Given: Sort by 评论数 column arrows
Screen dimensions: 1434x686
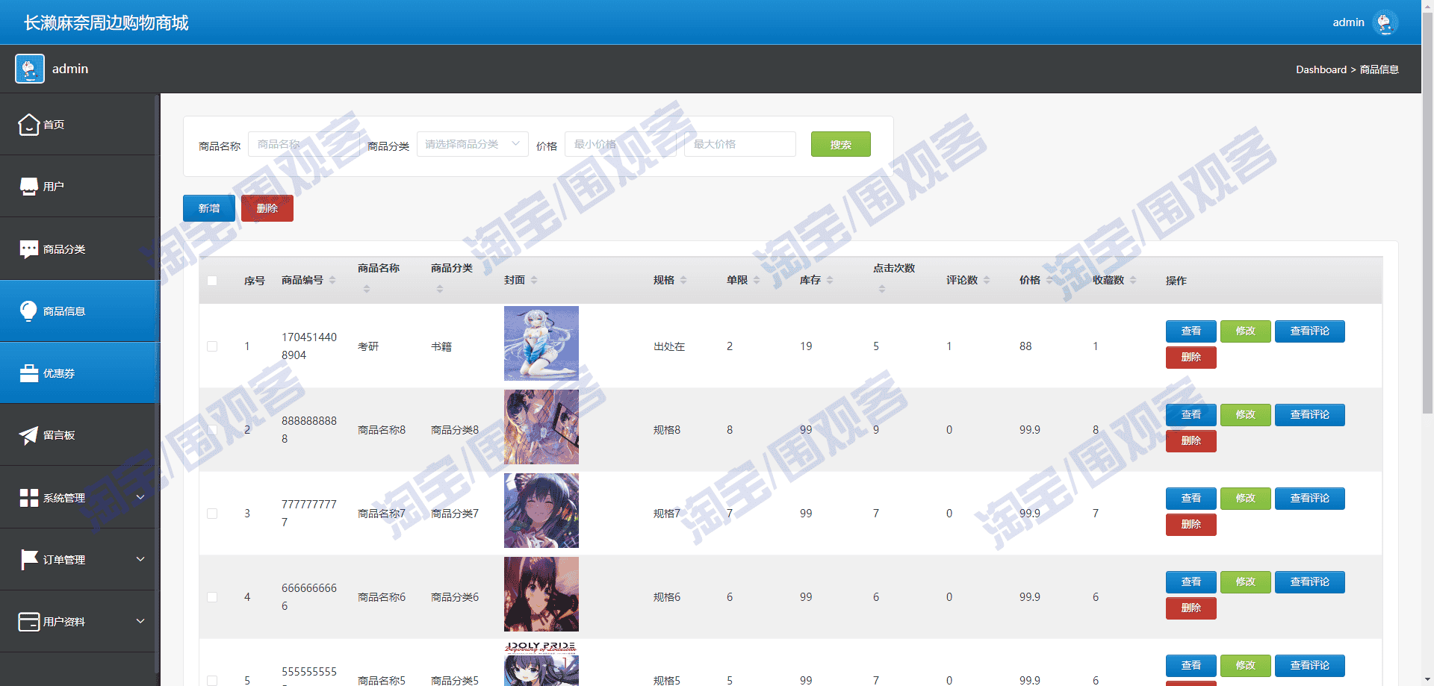Looking at the screenshot, I should [987, 280].
